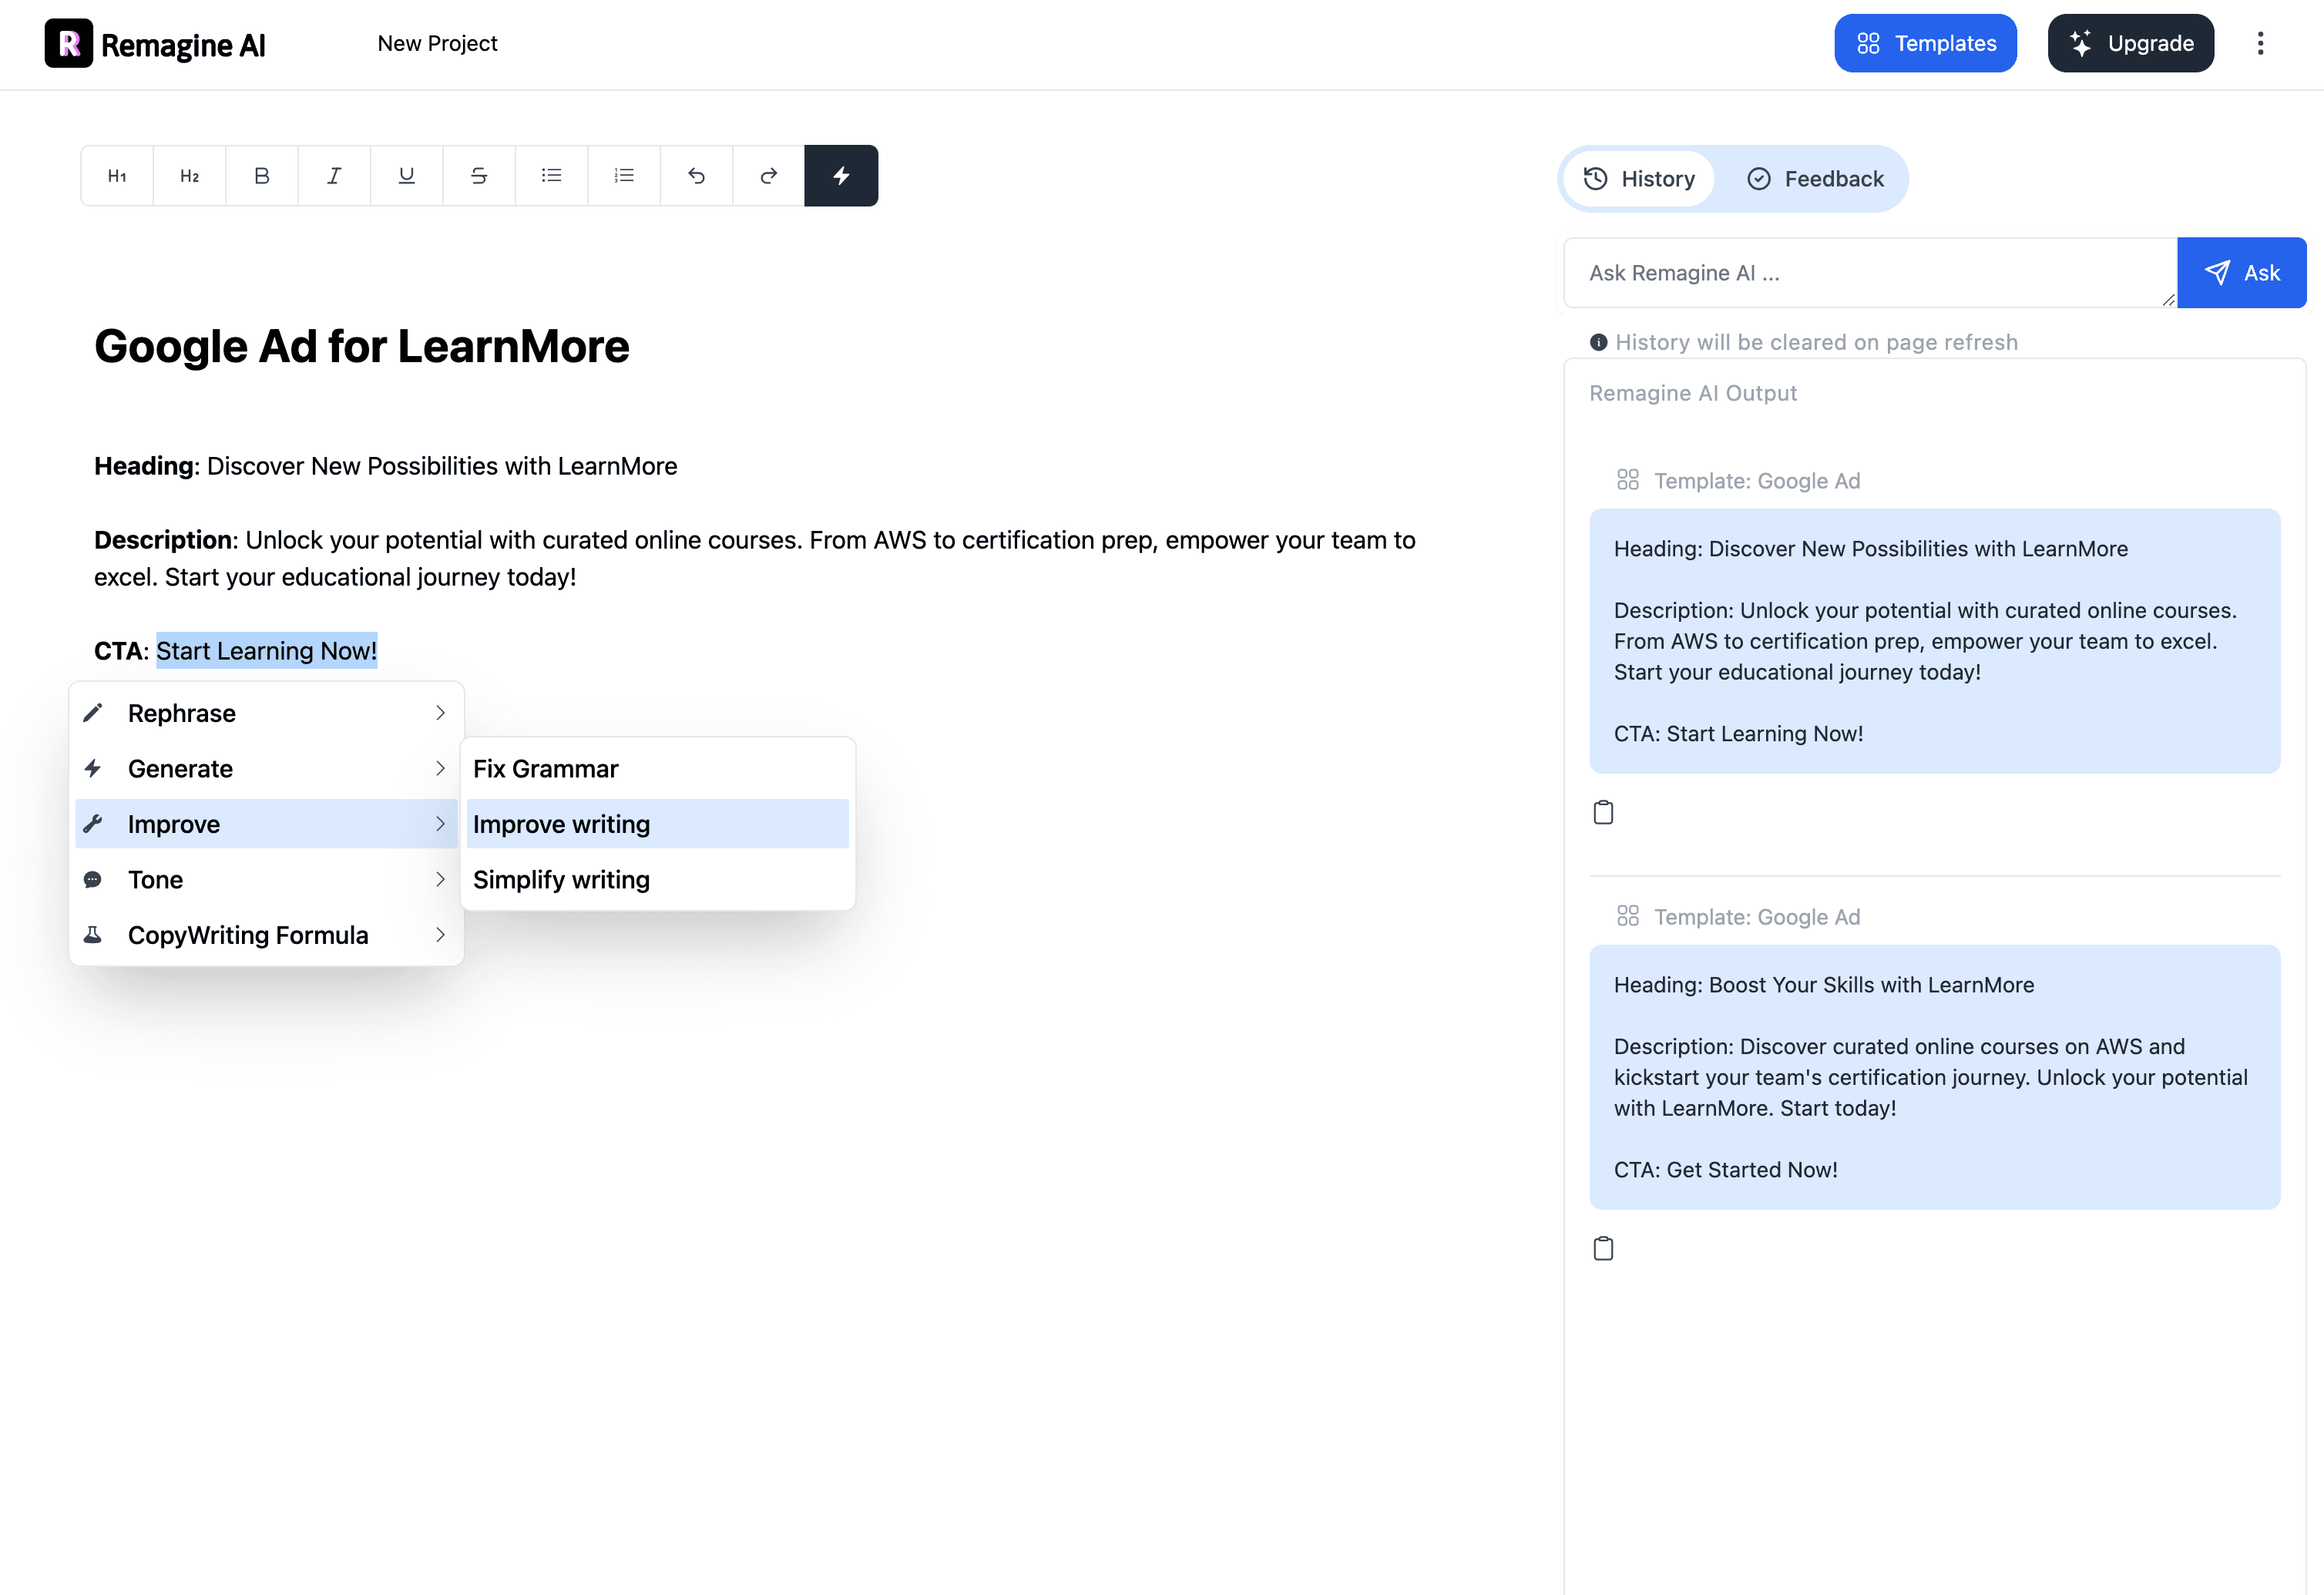Select Tone in context menu
This screenshot has height=1595, width=2324.
pyautogui.click(x=266, y=879)
